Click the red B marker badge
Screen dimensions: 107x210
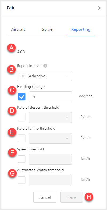(x=11, y=70)
